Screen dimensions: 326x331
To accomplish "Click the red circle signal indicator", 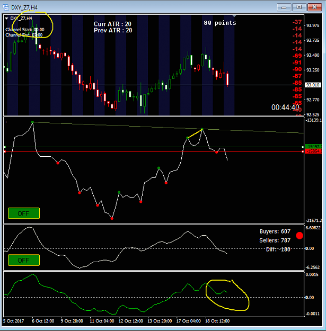I will coord(299,236).
